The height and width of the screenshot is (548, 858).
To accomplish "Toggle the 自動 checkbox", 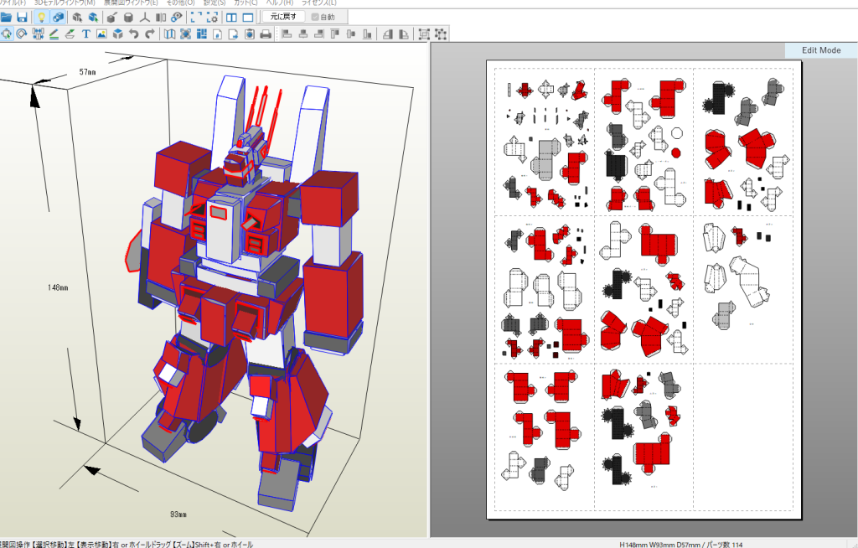I will [x=323, y=17].
